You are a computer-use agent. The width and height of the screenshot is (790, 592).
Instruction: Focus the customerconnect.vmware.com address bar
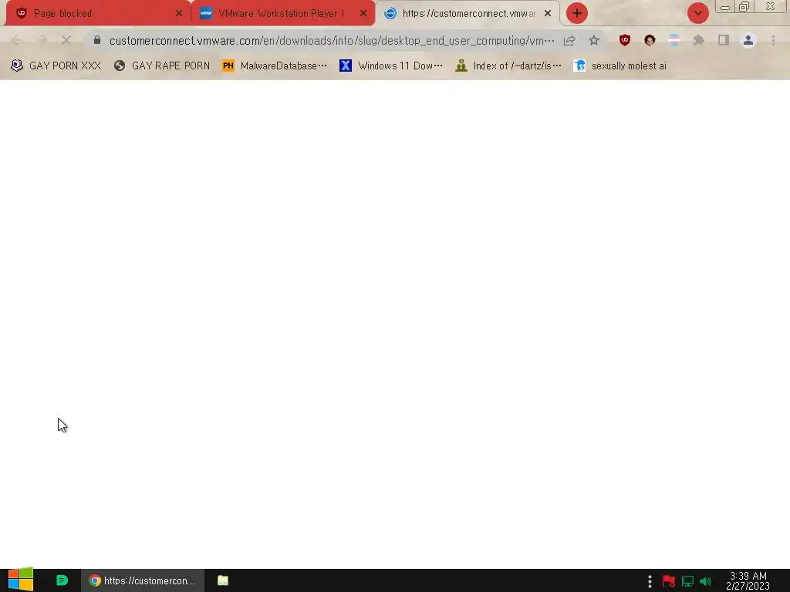pos(332,40)
